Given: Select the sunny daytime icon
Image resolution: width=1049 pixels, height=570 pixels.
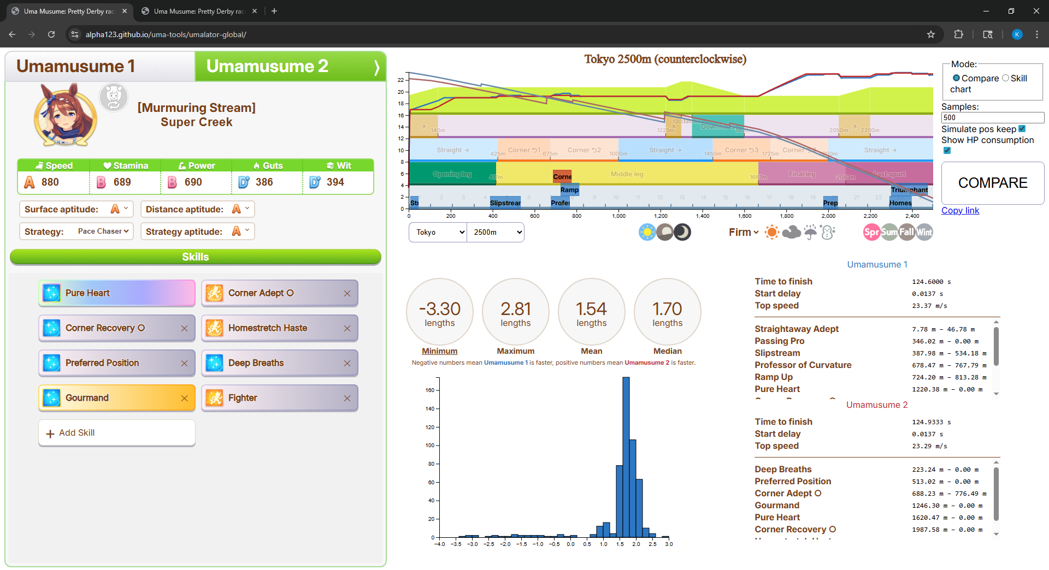Looking at the screenshot, I should 647,232.
